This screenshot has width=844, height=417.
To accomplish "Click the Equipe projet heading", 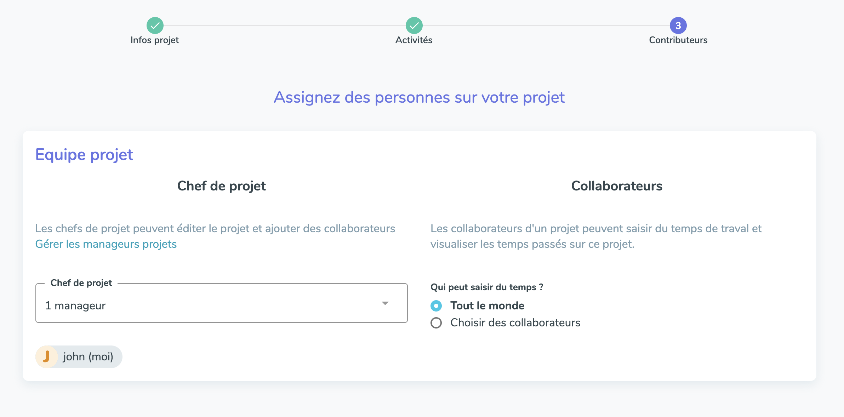I will click(x=84, y=155).
